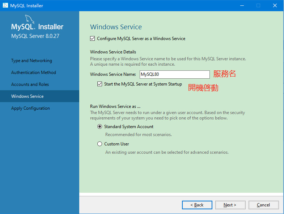Click the Windows Service page heading
Viewport: 284px width, 214px height.
[116, 27]
